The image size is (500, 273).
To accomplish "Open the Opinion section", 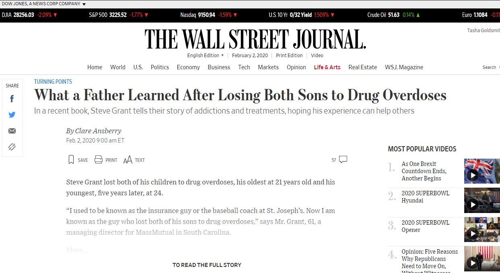I will (x=296, y=67).
